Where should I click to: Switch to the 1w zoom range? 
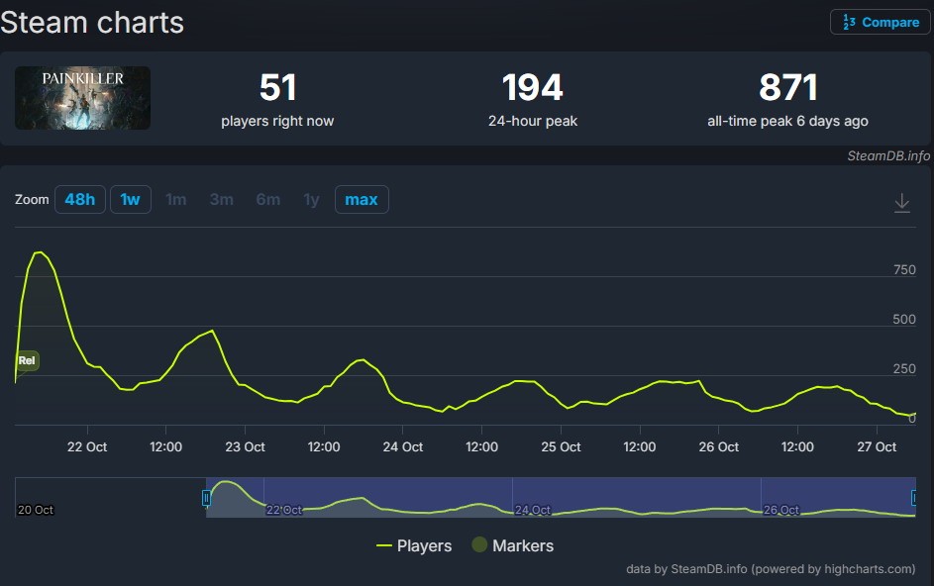[x=130, y=199]
